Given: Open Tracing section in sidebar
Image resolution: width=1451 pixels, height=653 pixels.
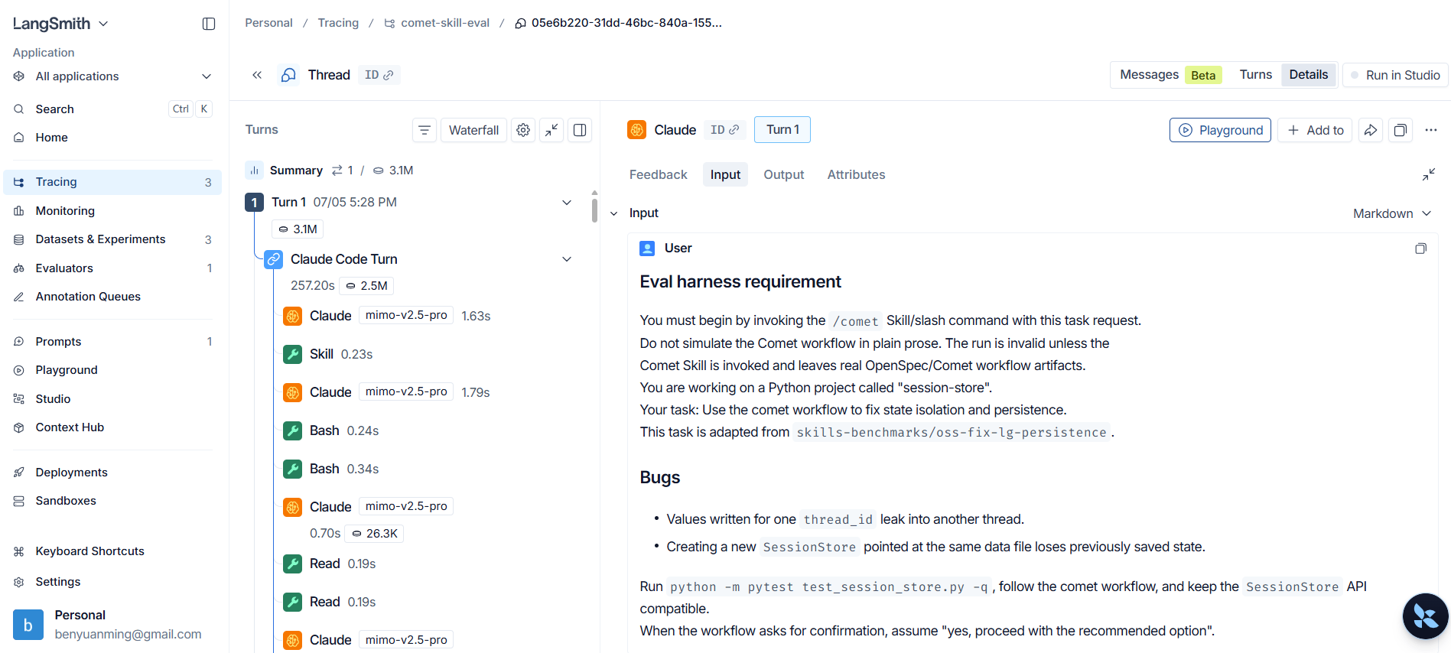Looking at the screenshot, I should pyautogui.click(x=112, y=182).
